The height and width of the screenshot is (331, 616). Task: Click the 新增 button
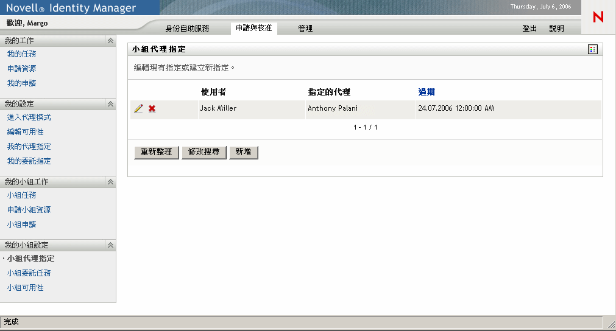tap(244, 152)
